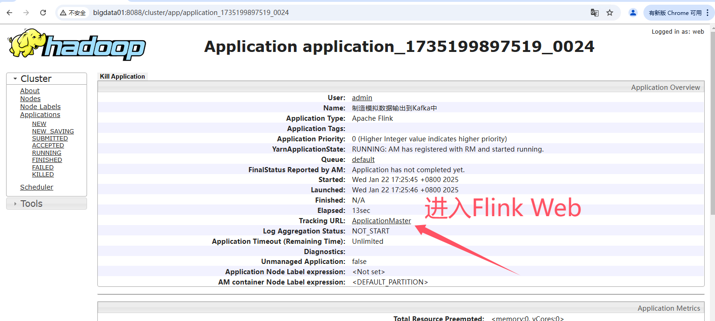715x321 pixels.
Task: Show KILLED applications list
Action: (x=43, y=175)
